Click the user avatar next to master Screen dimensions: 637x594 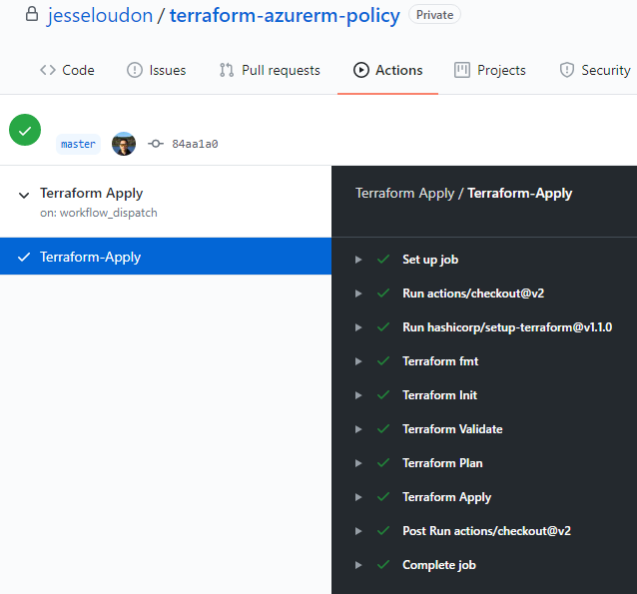pyautogui.click(x=124, y=144)
